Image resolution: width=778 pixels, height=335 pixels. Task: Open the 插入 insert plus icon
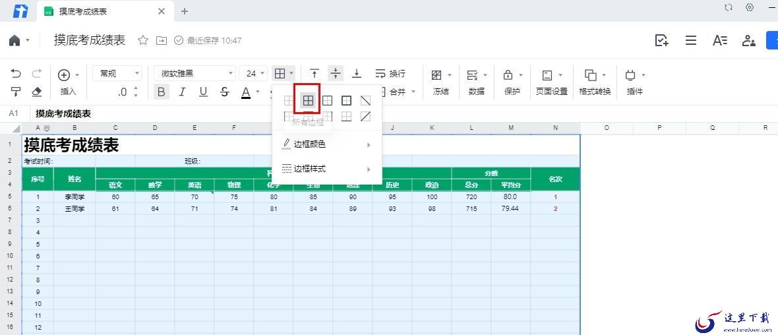[64, 75]
